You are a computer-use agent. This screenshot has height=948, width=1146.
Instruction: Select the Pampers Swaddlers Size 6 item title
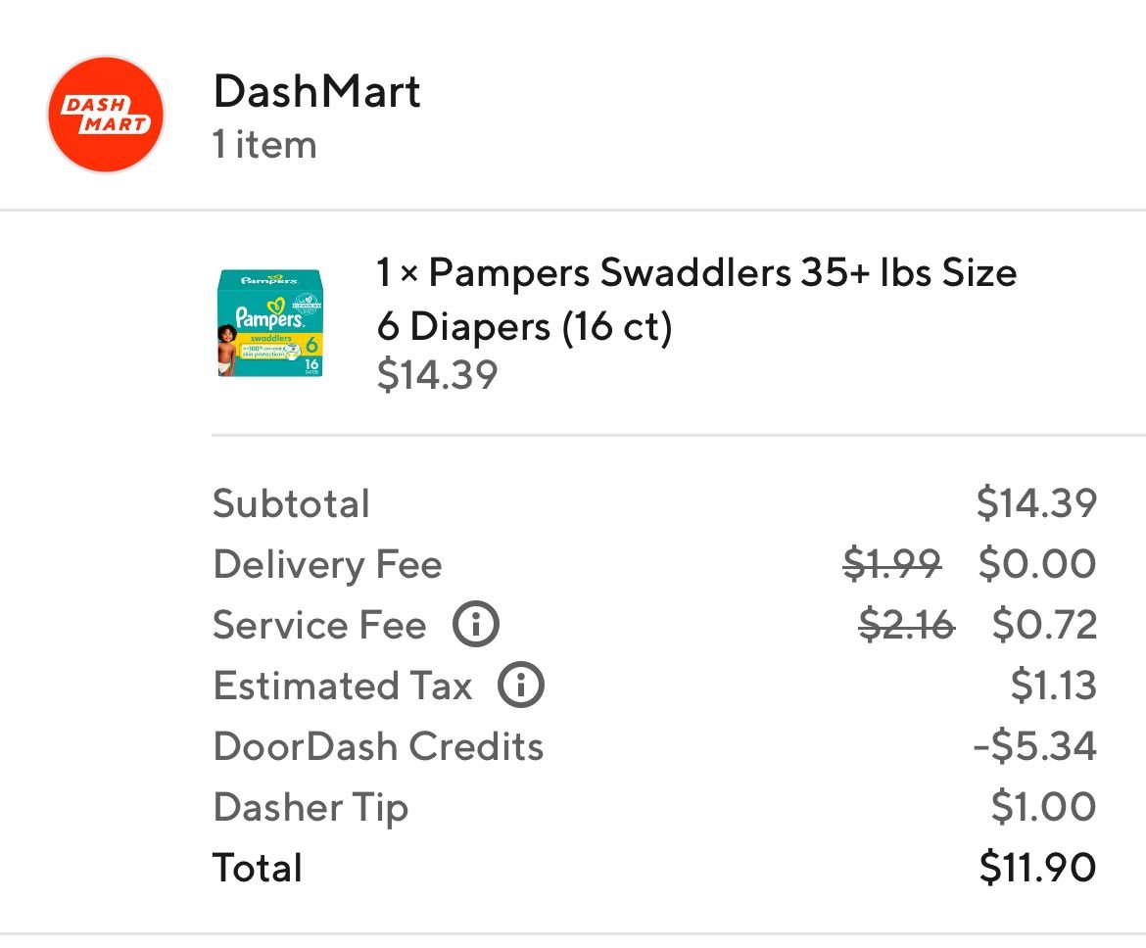[x=696, y=299]
